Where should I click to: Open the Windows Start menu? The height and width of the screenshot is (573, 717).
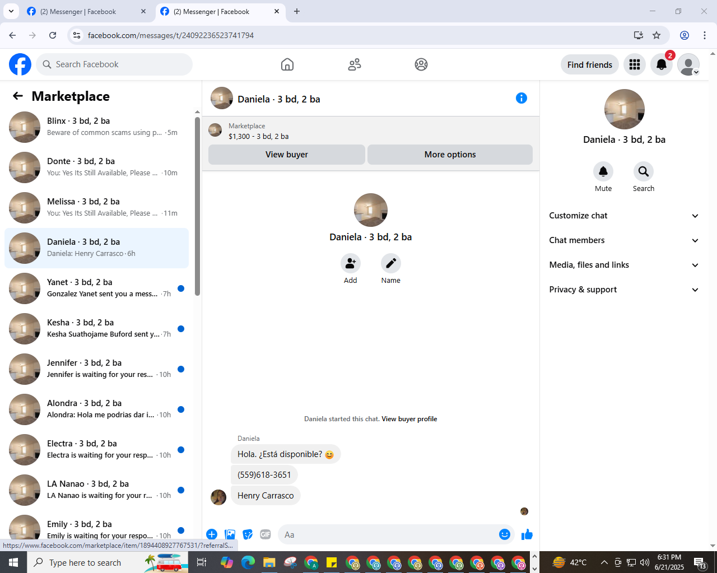click(13, 562)
